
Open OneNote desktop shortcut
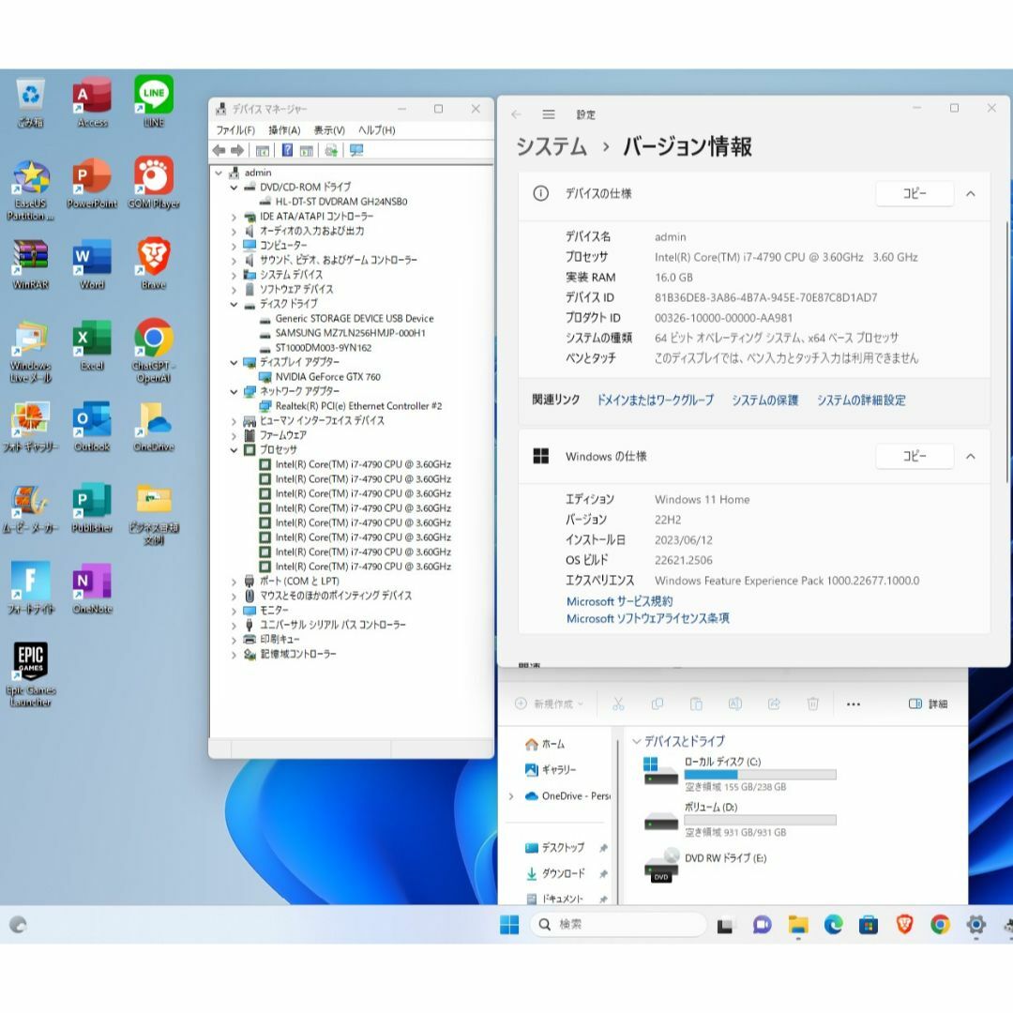[92, 588]
